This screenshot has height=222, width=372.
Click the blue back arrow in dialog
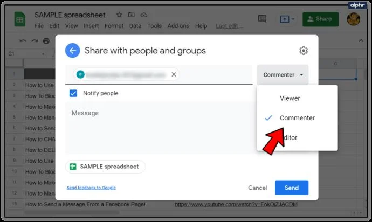pyautogui.click(x=73, y=51)
